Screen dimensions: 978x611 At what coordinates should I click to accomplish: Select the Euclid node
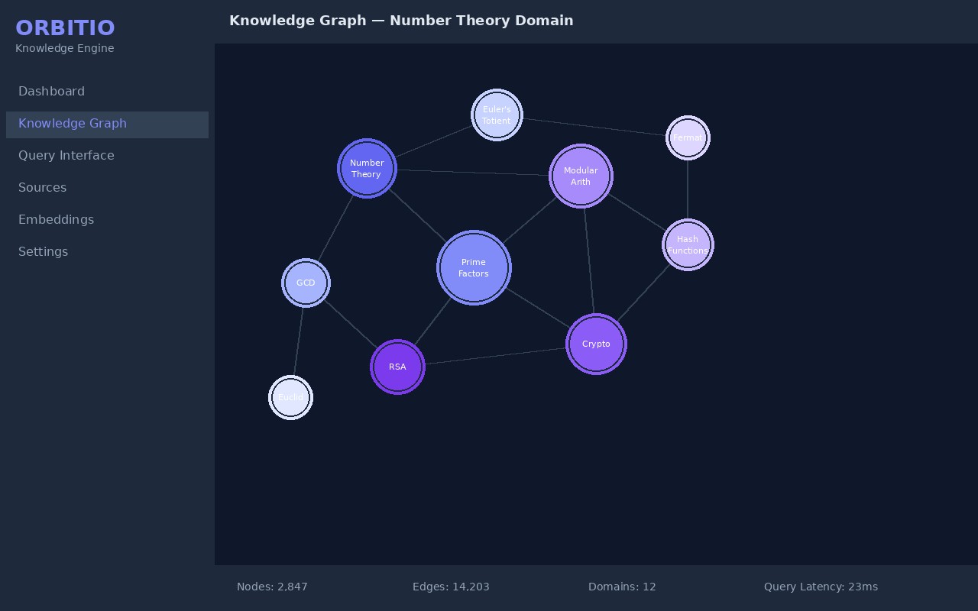(290, 397)
